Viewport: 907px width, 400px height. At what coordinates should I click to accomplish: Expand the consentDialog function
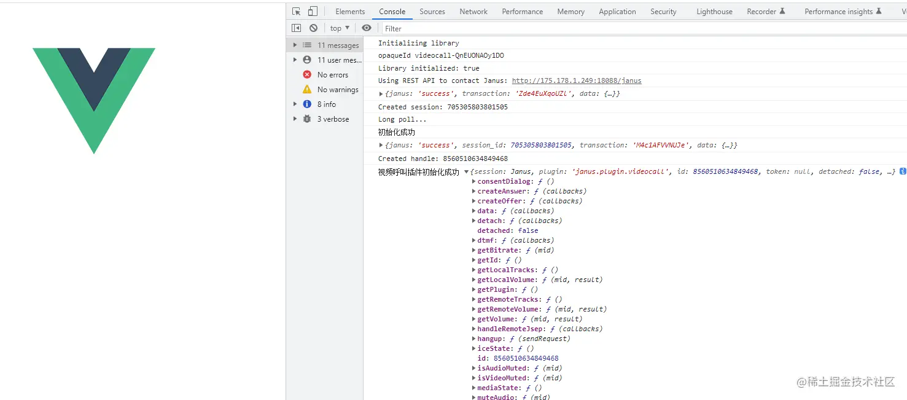pos(473,181)
